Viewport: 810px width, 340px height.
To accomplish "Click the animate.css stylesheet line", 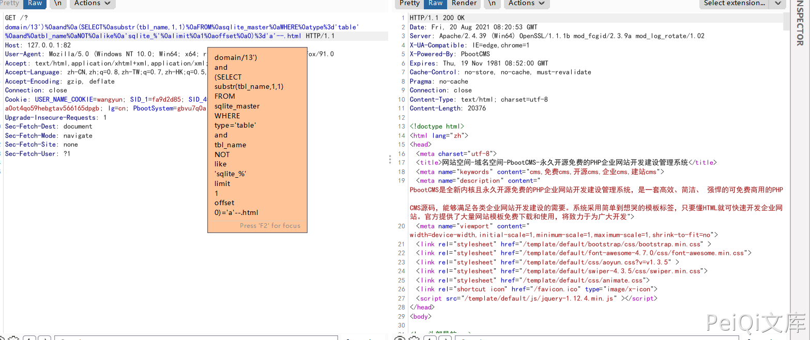I will click(x=533, y=280).
